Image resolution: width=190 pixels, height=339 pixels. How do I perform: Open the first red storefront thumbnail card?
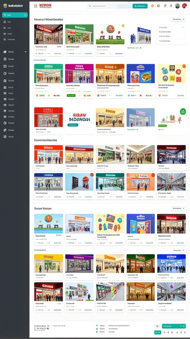[48, 40]
